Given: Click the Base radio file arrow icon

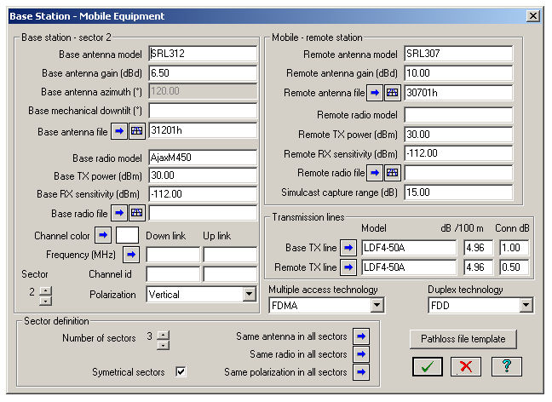Looking at the screenshot, I should point(120,213).
